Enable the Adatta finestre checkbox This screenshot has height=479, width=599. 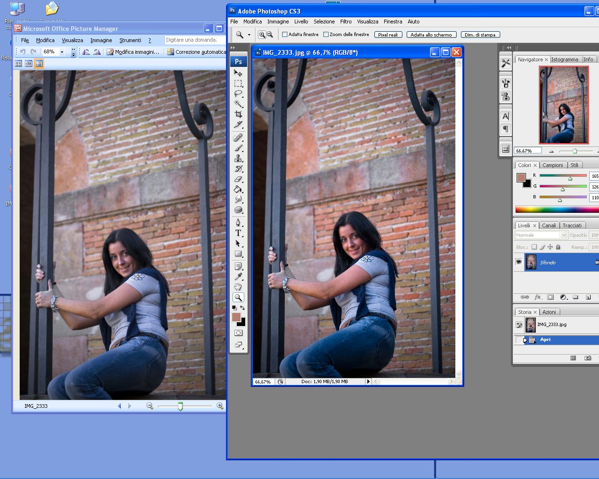285,35
